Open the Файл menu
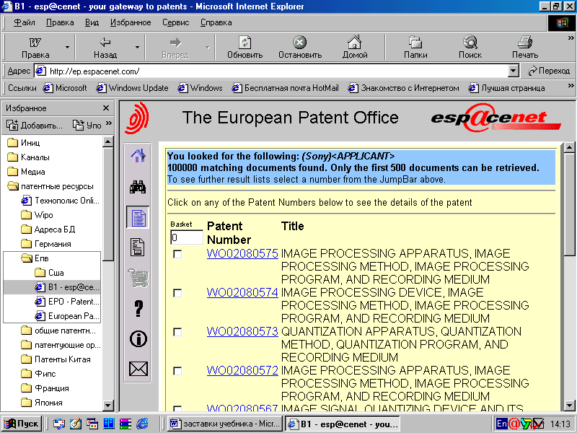 pos(25,22)
